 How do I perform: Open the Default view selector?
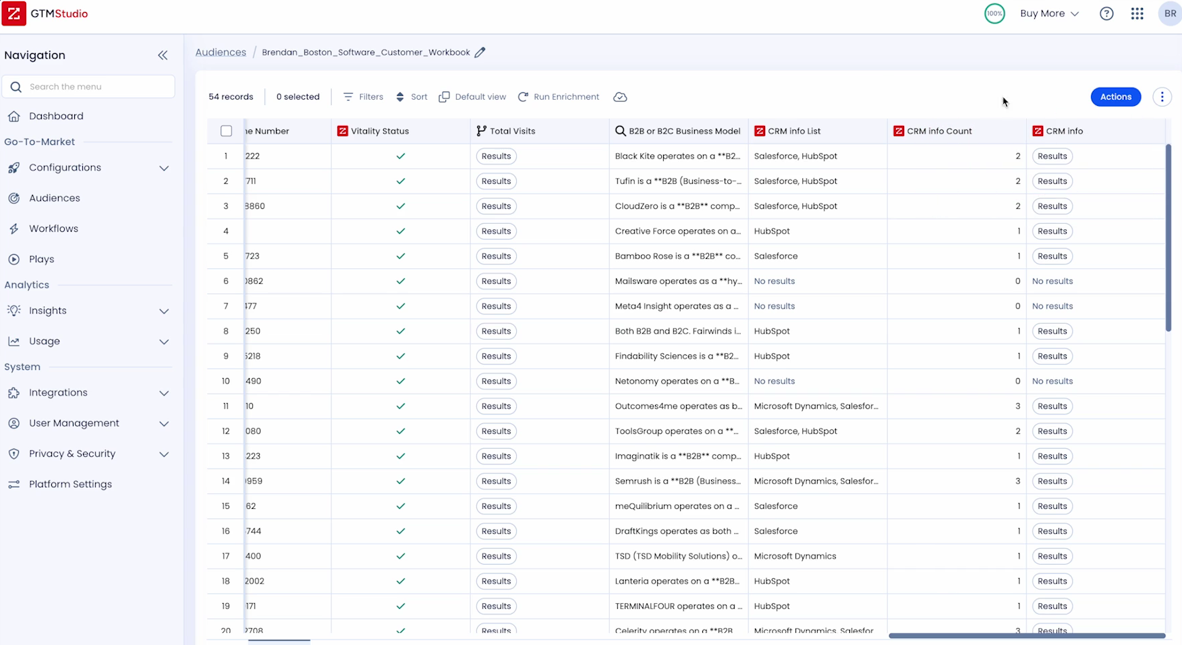pos(472,97)
